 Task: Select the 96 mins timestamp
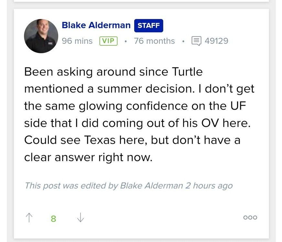pyautogui.click(x=77, y=41)
